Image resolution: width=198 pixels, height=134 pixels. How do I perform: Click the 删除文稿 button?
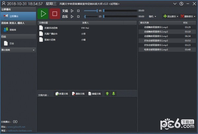pyautogui.click(x=78, y=94)
